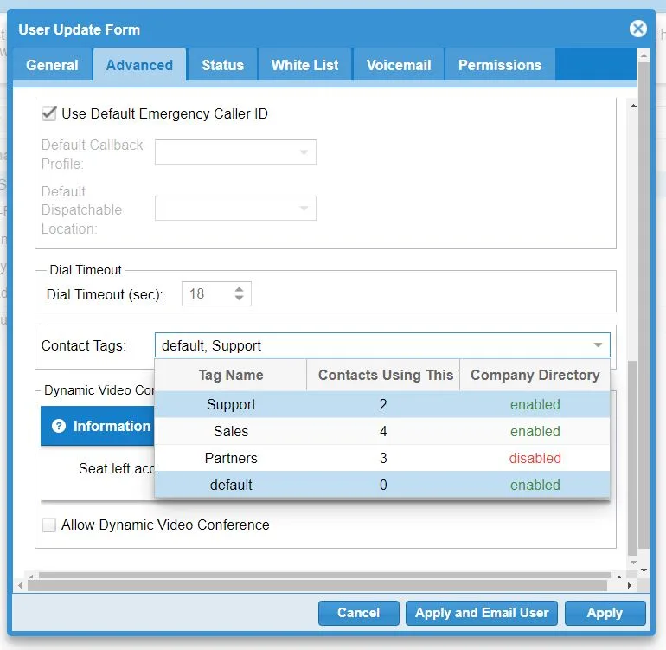
Task: Select the Advanced tab
Action: 139,65
